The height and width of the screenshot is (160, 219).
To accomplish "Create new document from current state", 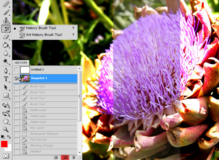I will (56, 158).
